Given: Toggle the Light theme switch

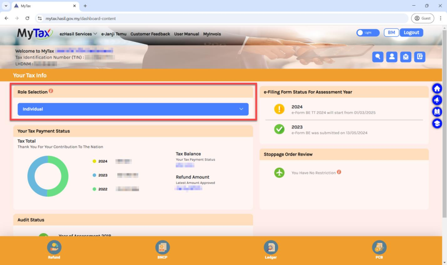Looking at the screenshot, I should point(368,33).
